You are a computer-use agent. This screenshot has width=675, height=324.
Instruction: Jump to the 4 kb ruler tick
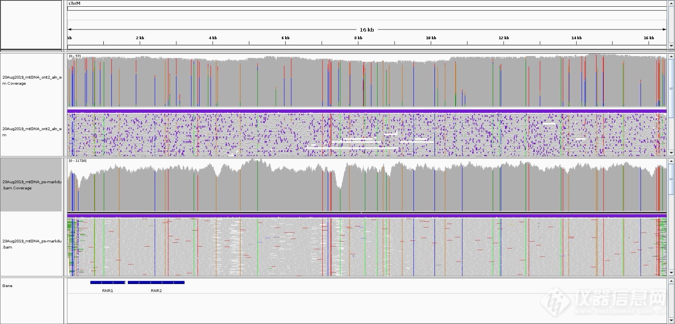(213, 38)
